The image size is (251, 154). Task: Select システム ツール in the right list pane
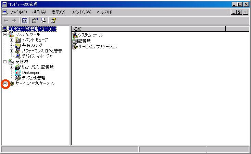(x=90, y=35)
